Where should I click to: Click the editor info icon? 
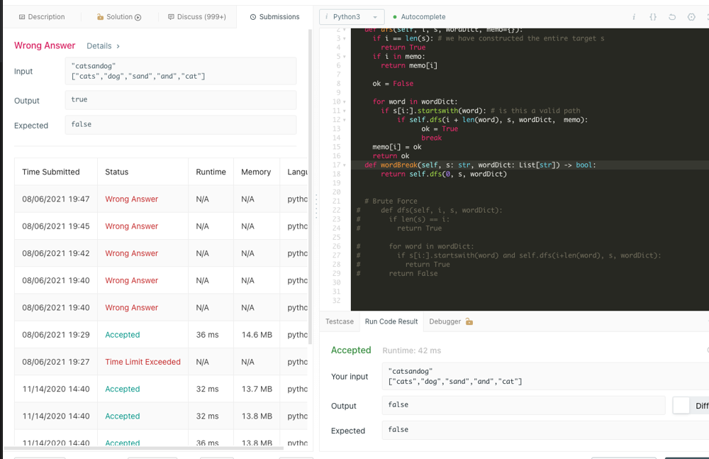coord(633,17)
